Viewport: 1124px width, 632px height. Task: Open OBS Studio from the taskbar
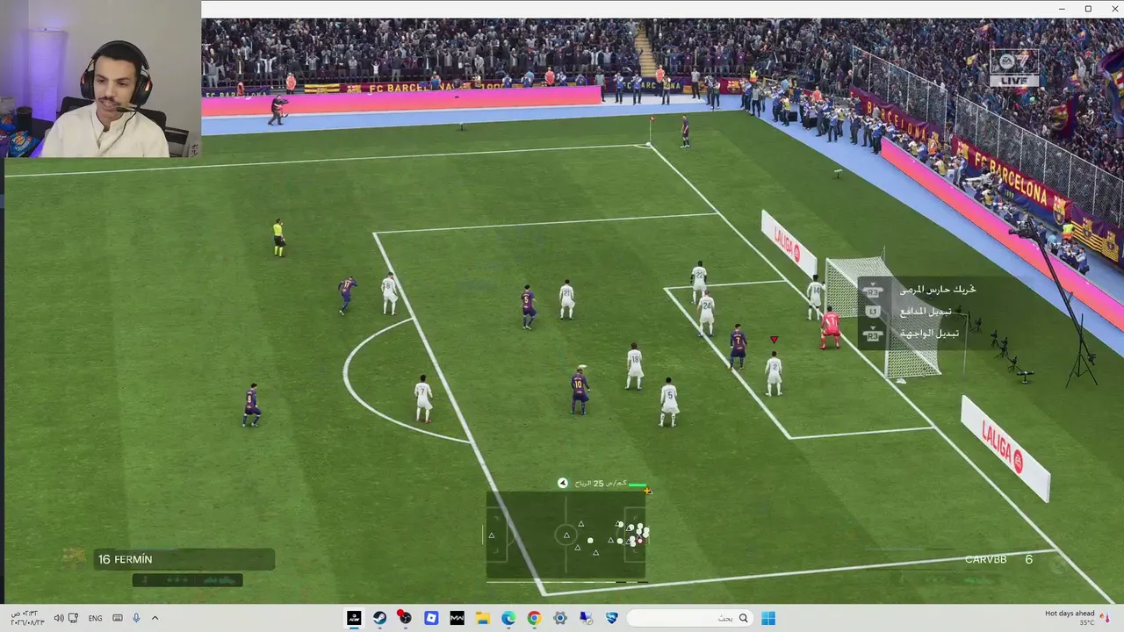tap(405, 618)
